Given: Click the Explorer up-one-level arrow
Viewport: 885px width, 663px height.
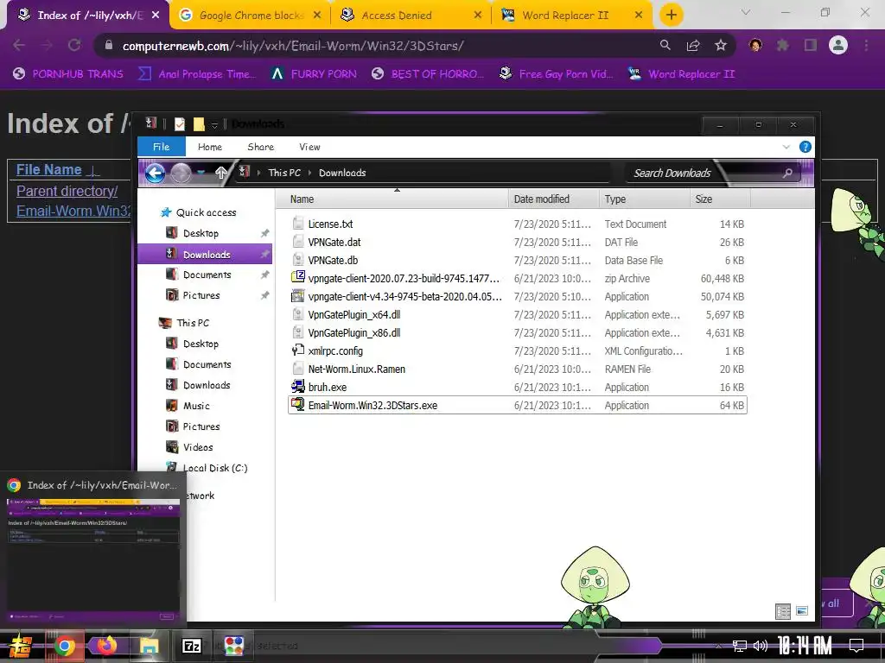Looking at the screenshot, I should (x=220, y=173).
